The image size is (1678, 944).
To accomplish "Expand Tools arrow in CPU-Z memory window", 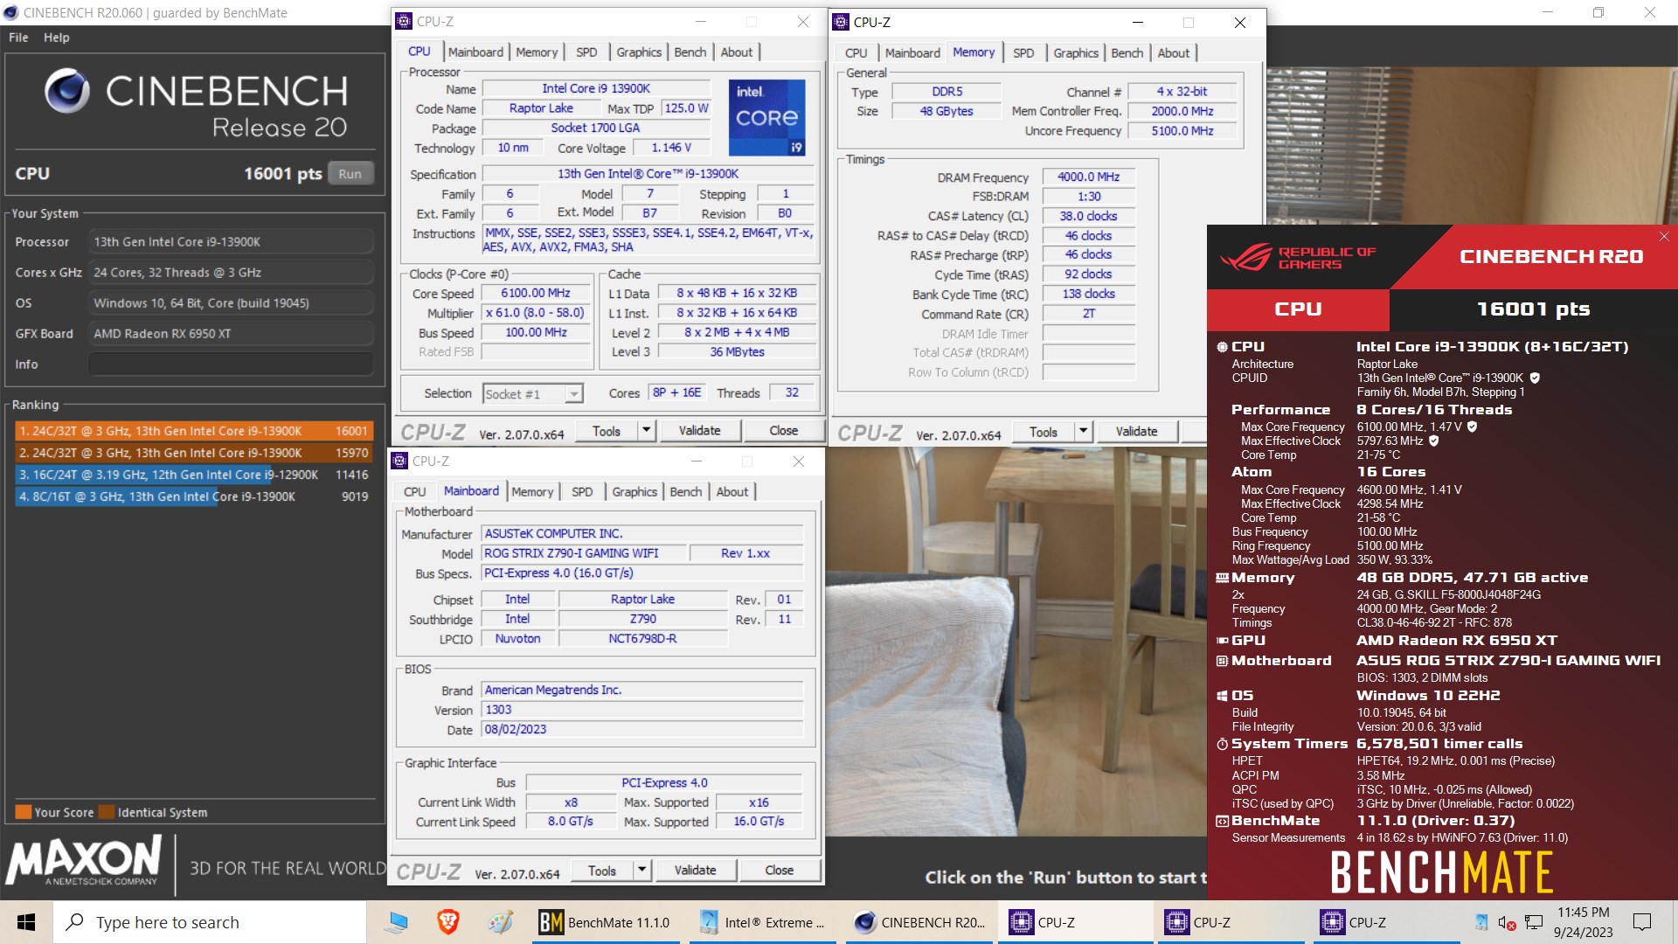I will pyautogui.click(x=1084, y=431).
